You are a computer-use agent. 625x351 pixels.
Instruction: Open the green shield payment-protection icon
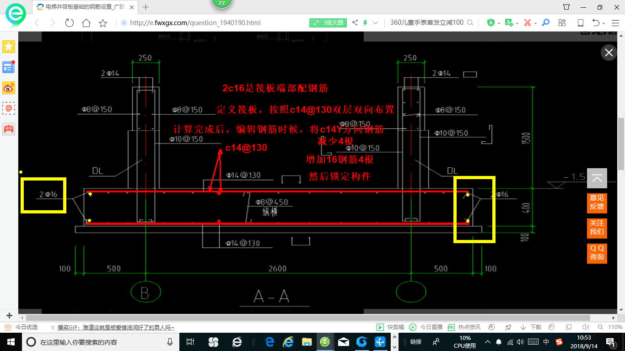click(490, 23)
